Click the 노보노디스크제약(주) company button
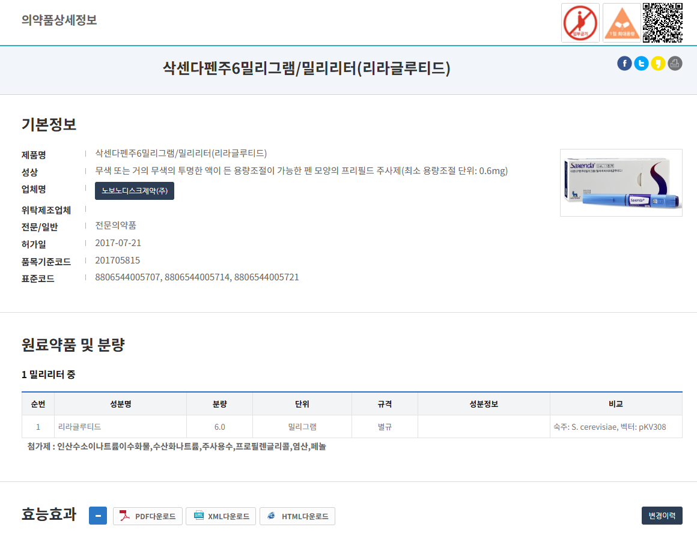 134,191
